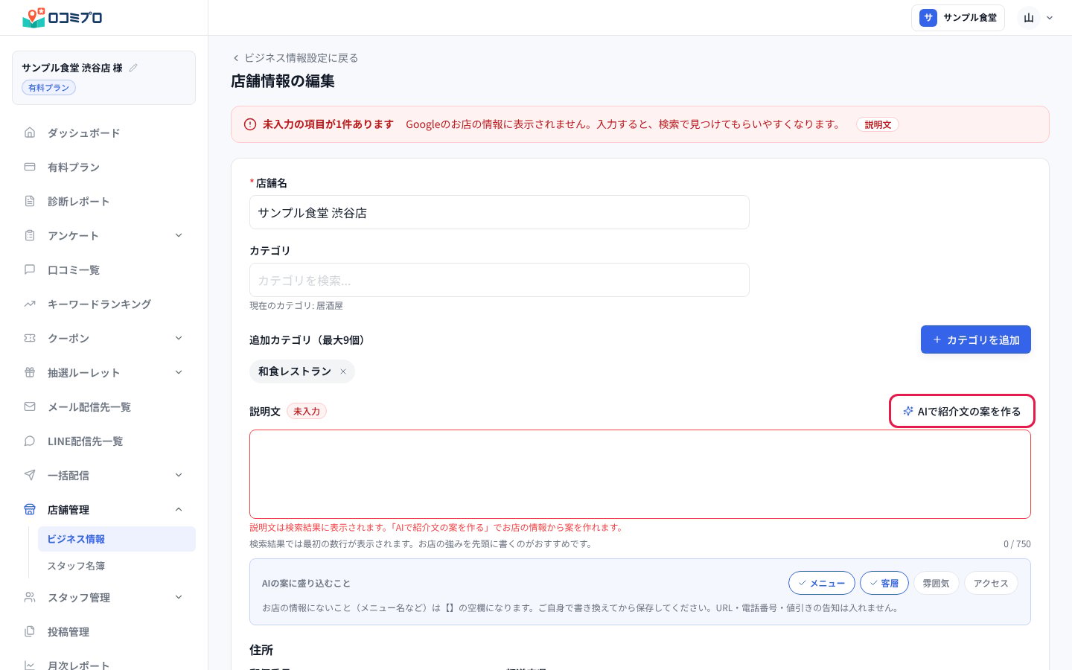
Task: Open the 山 user account dropdown
Action: click(x=1037, y=18)
